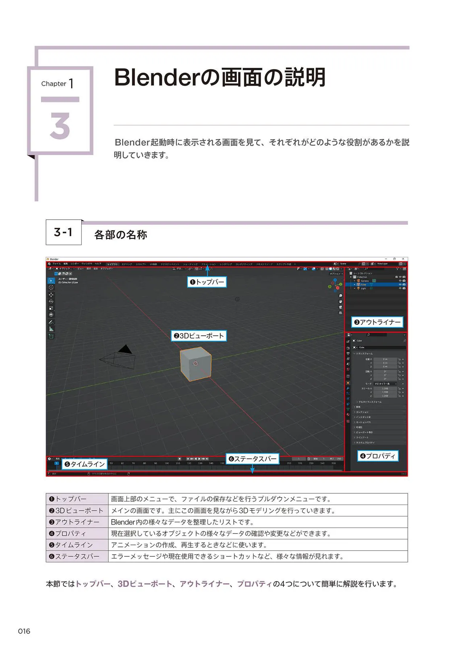Open the World properties tab
464x655 pixels.
(x=348, y=369)
